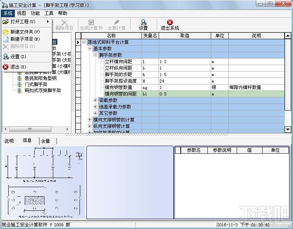Collapse the 基本参数 node
The image size is (293, 229).
tap(89, 49)
